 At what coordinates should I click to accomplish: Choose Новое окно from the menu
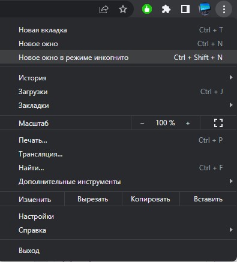[118, 44]
